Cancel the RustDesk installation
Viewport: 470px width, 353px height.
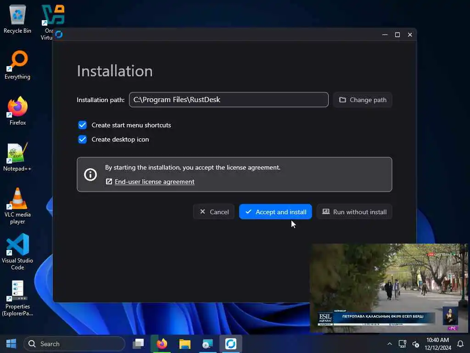(x=214, y=211)
